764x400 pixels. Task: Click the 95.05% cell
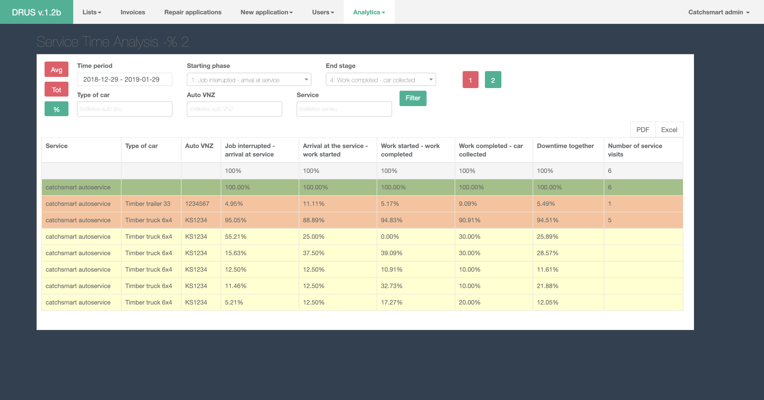[259, 220]
